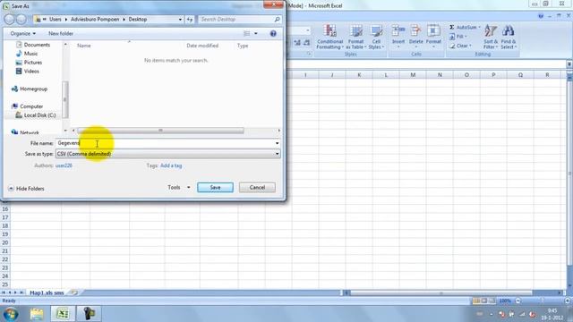Click the refresh button beside address bar
The width and height of the screenshot is (573, 322).
click(190, 20)
